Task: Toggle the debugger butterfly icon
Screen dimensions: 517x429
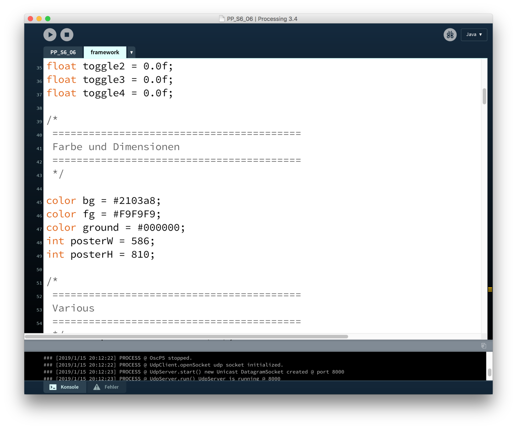Action: click(x=450, y=35)
